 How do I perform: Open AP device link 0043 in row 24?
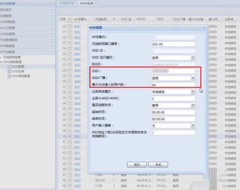coord(77,48)
